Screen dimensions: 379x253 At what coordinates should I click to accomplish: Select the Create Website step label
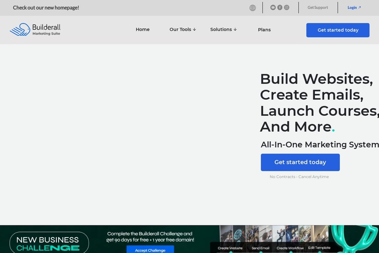pyautogui.click(x=230, y=248)
